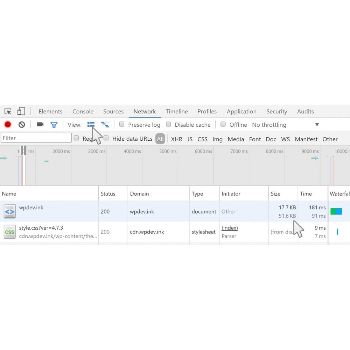The height and width of the screenshot is (350, 350).
Task: Click the 5000 ms overview timeline mark
Action: [x=168, y=151]
